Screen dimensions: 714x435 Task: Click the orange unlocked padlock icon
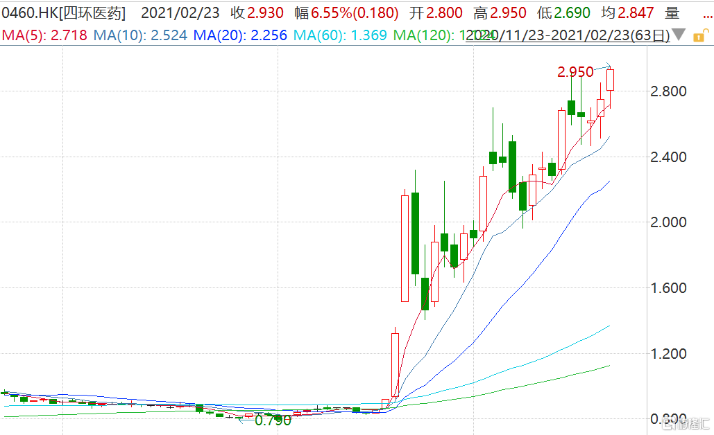(701, 35)
